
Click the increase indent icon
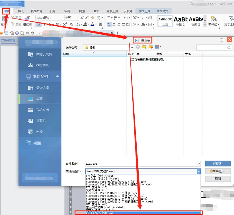tap(129, 18)
